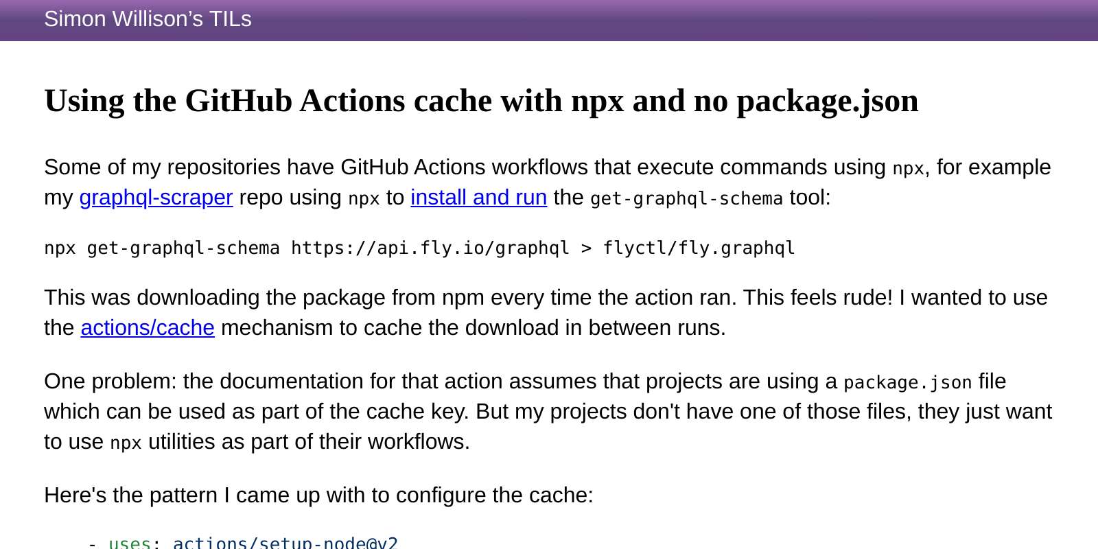Screen dimensions: 1098x549
Task: Click the flyctl/fly.graphql output path text
Action: 699,248
